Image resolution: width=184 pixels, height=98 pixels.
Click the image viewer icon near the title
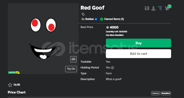coord(147,8)
